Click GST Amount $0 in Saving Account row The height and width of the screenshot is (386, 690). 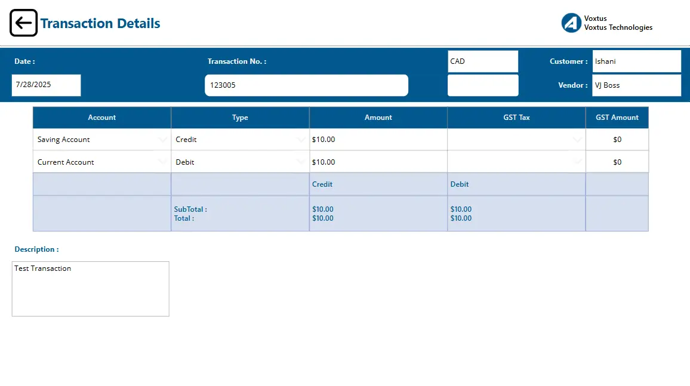pos(617,140)
